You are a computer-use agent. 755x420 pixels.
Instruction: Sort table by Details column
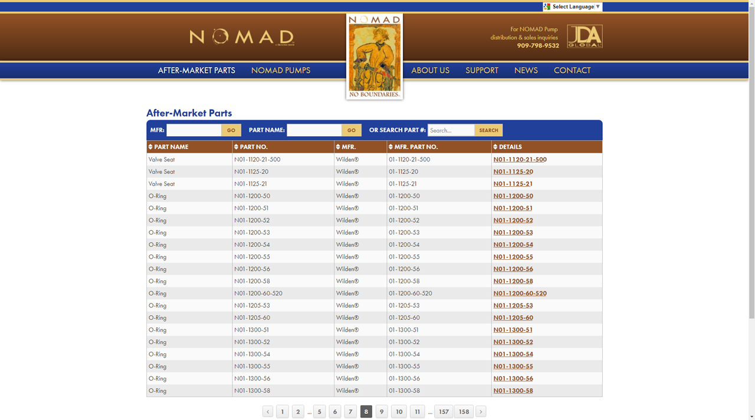(x=508, y=147)
